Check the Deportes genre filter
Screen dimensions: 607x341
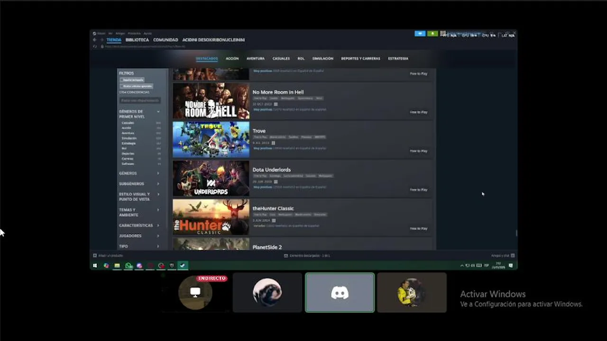[x=128, y=153]
